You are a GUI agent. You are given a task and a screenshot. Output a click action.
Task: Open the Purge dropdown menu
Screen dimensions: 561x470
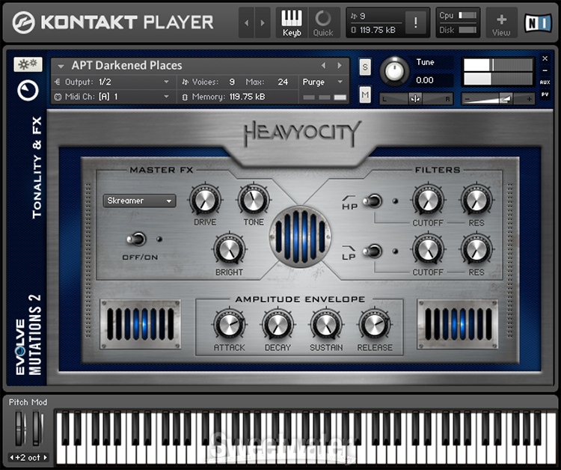pos(322,82)
